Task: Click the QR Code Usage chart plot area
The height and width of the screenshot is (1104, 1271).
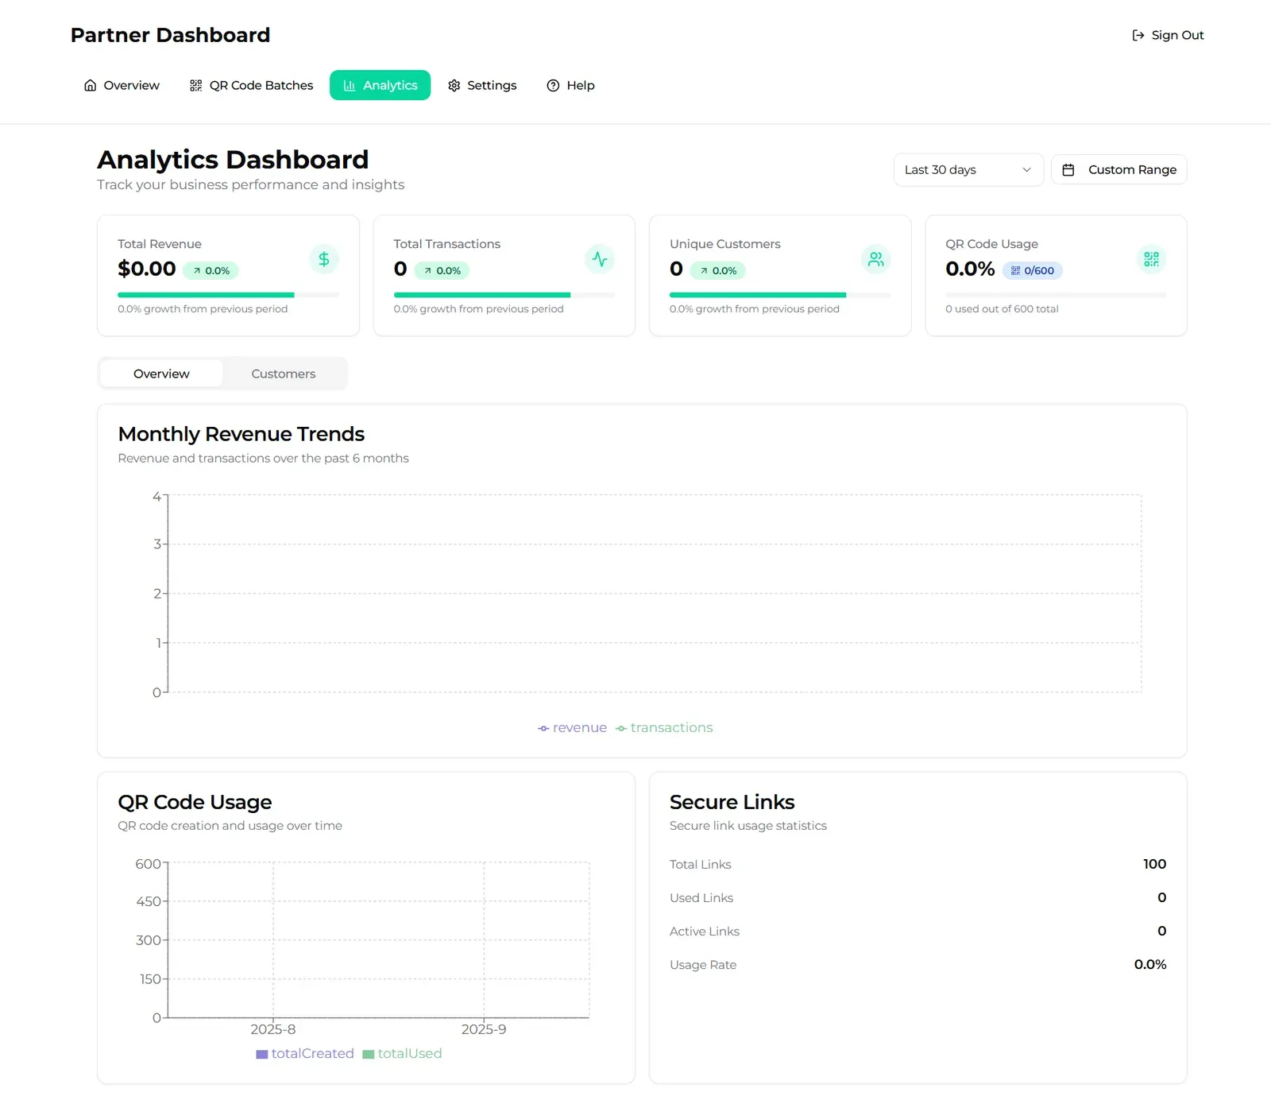Action: [x=379, y=940]
